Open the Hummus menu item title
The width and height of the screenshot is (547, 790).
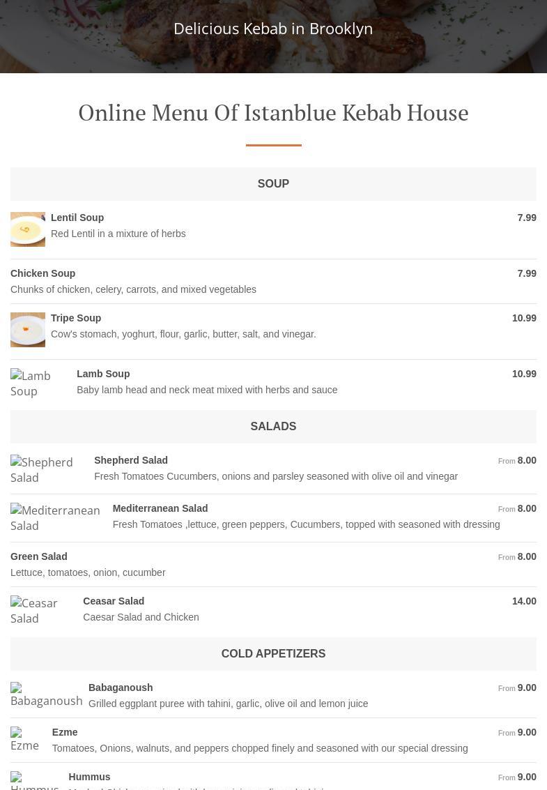pos(89,777)
